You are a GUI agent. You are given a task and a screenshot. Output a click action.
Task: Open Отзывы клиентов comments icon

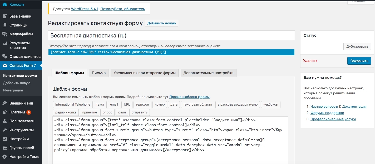pos(5,57)
